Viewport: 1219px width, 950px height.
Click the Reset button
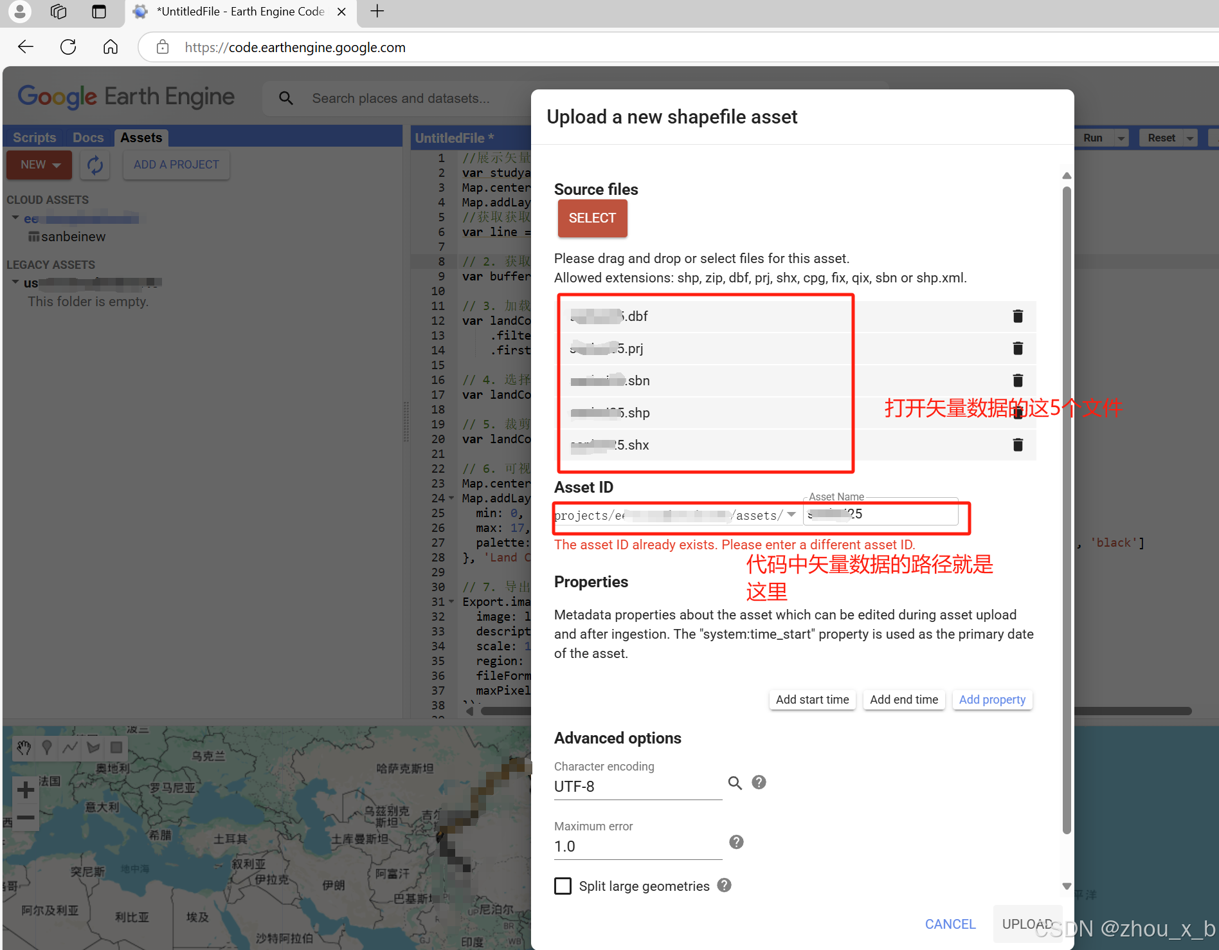point(1161,138)
